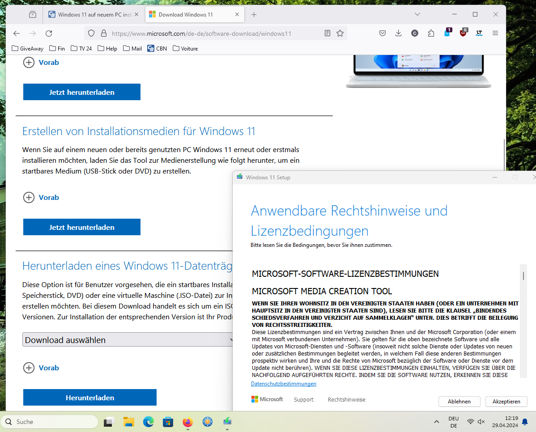The height and width of the screenshot is (432, 536).
Task: Show hidden system tray icons
Action: point(437,422)
